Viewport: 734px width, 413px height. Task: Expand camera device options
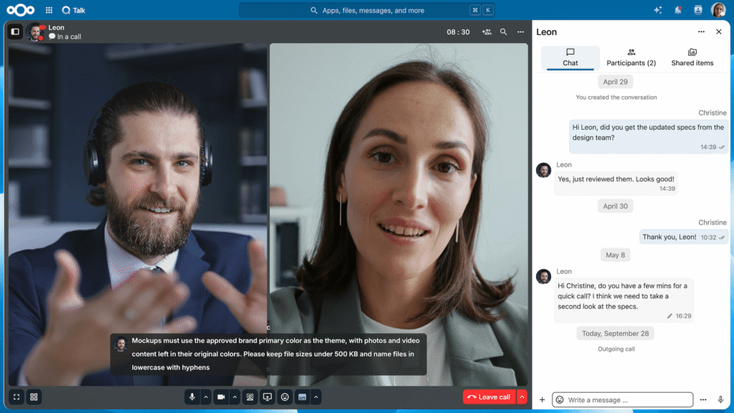point(235,397)
